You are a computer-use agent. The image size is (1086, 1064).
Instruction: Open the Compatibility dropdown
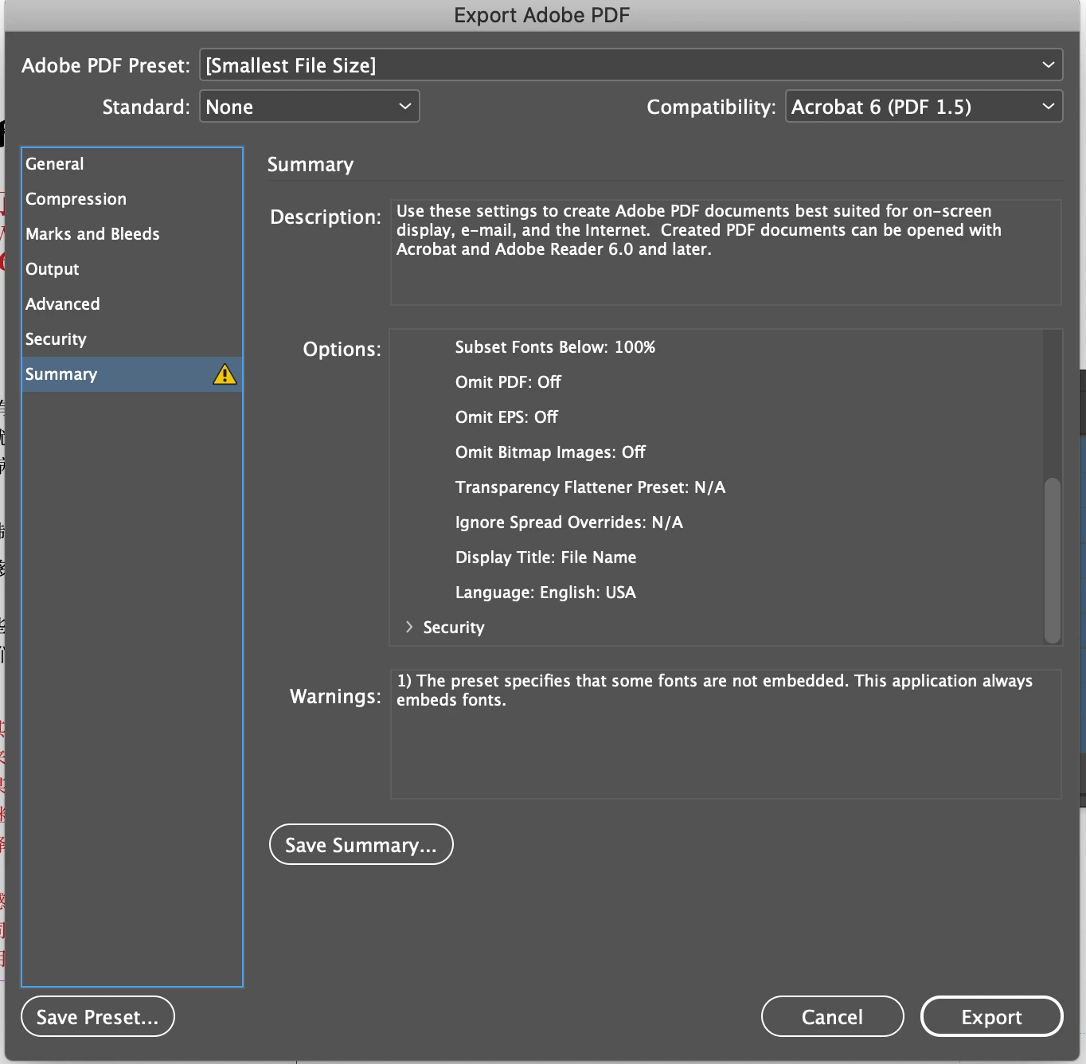click(x=924, y=106)
